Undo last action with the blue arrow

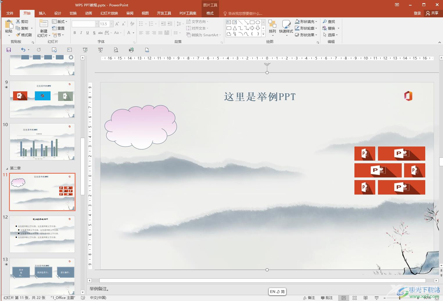(x=23, y=50)
